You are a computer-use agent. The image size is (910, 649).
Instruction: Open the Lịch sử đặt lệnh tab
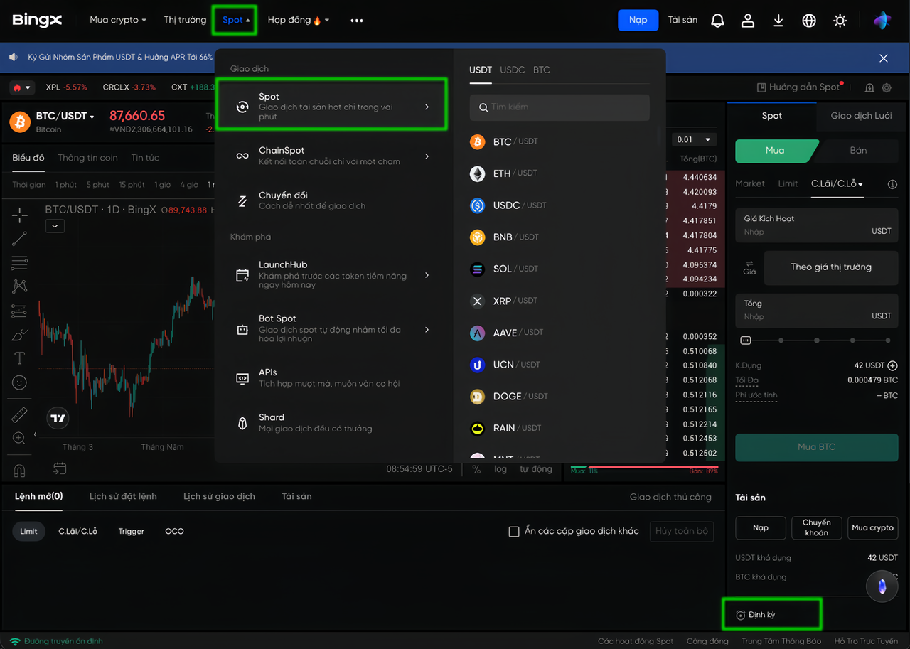(x=123, y=496)
